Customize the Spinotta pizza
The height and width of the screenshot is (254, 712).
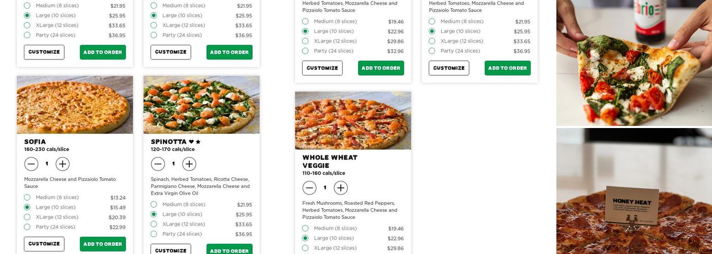[171, 250]
